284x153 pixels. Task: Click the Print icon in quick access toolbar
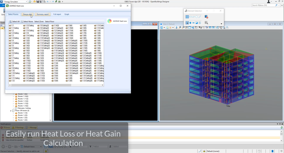[59, 2]
